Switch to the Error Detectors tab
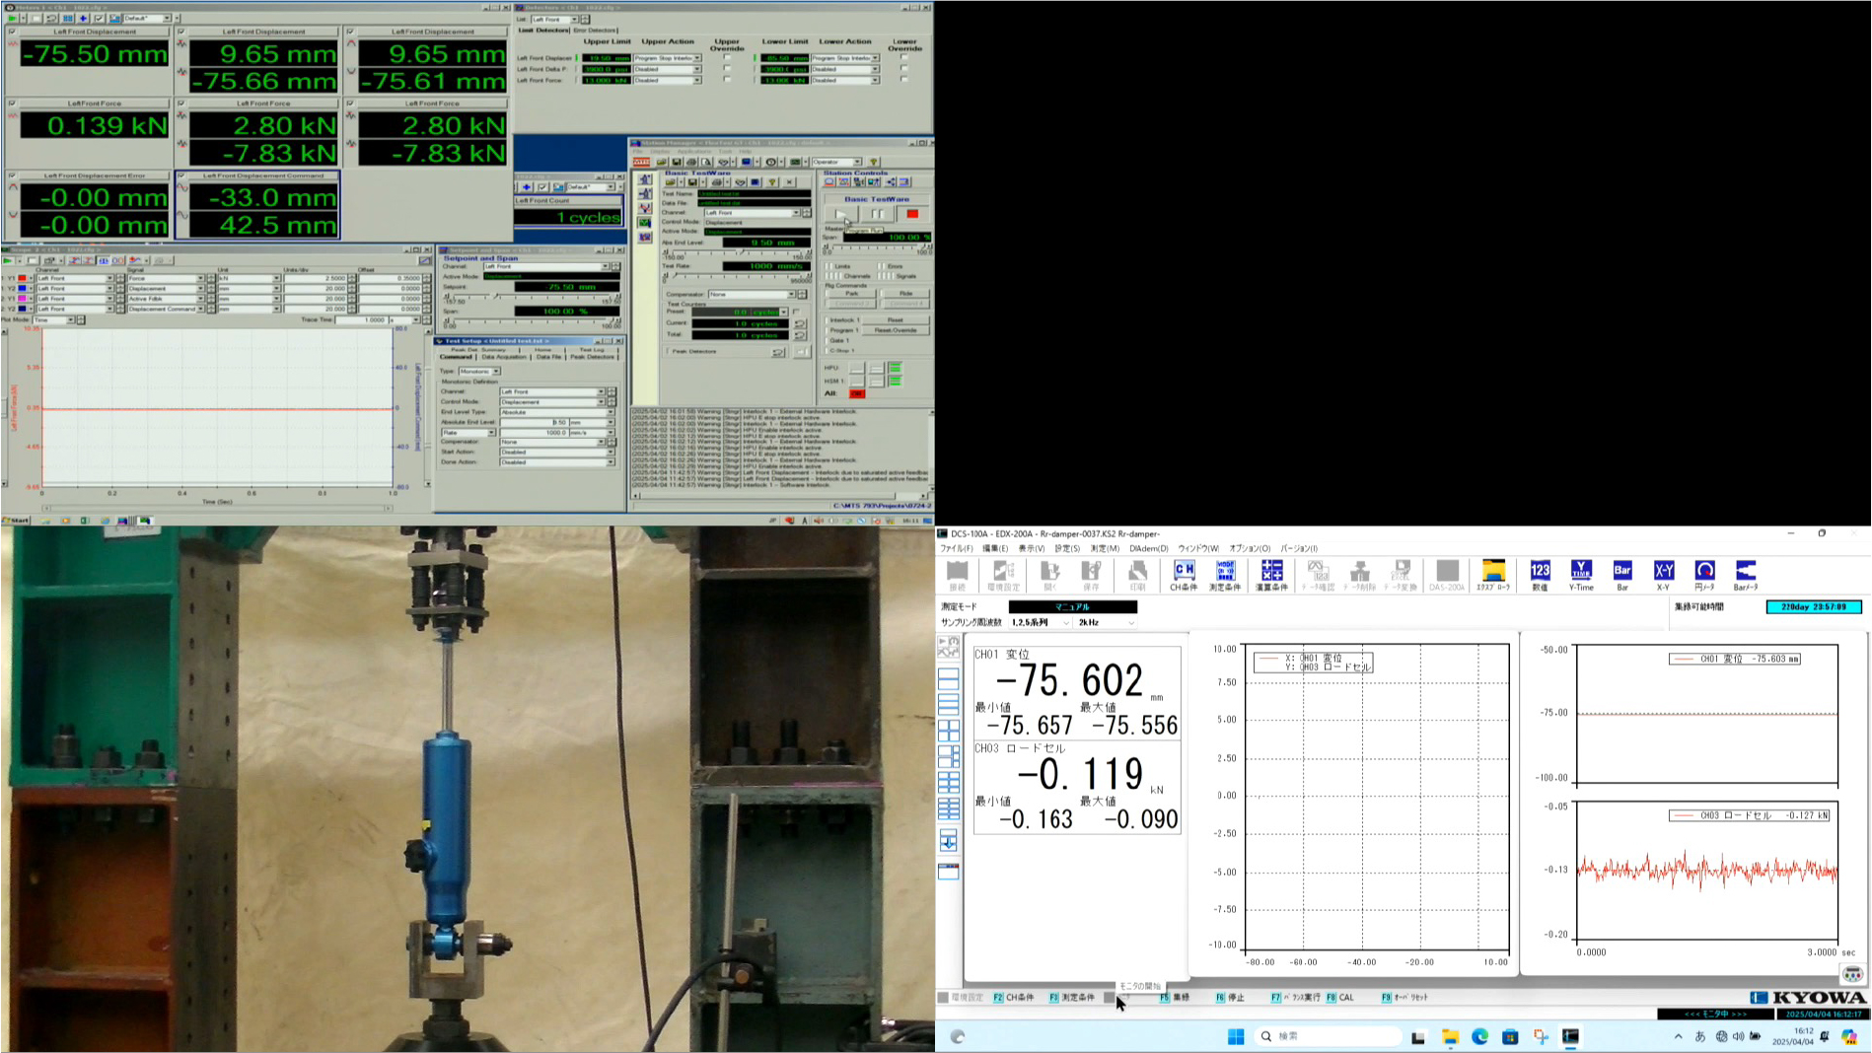Screen dimensions: 1872x1053 (596, 31)
